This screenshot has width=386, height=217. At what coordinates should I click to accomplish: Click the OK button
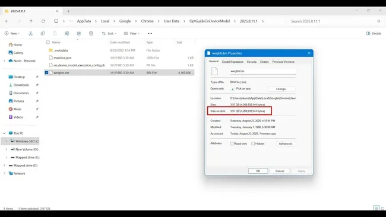point(258,171)
